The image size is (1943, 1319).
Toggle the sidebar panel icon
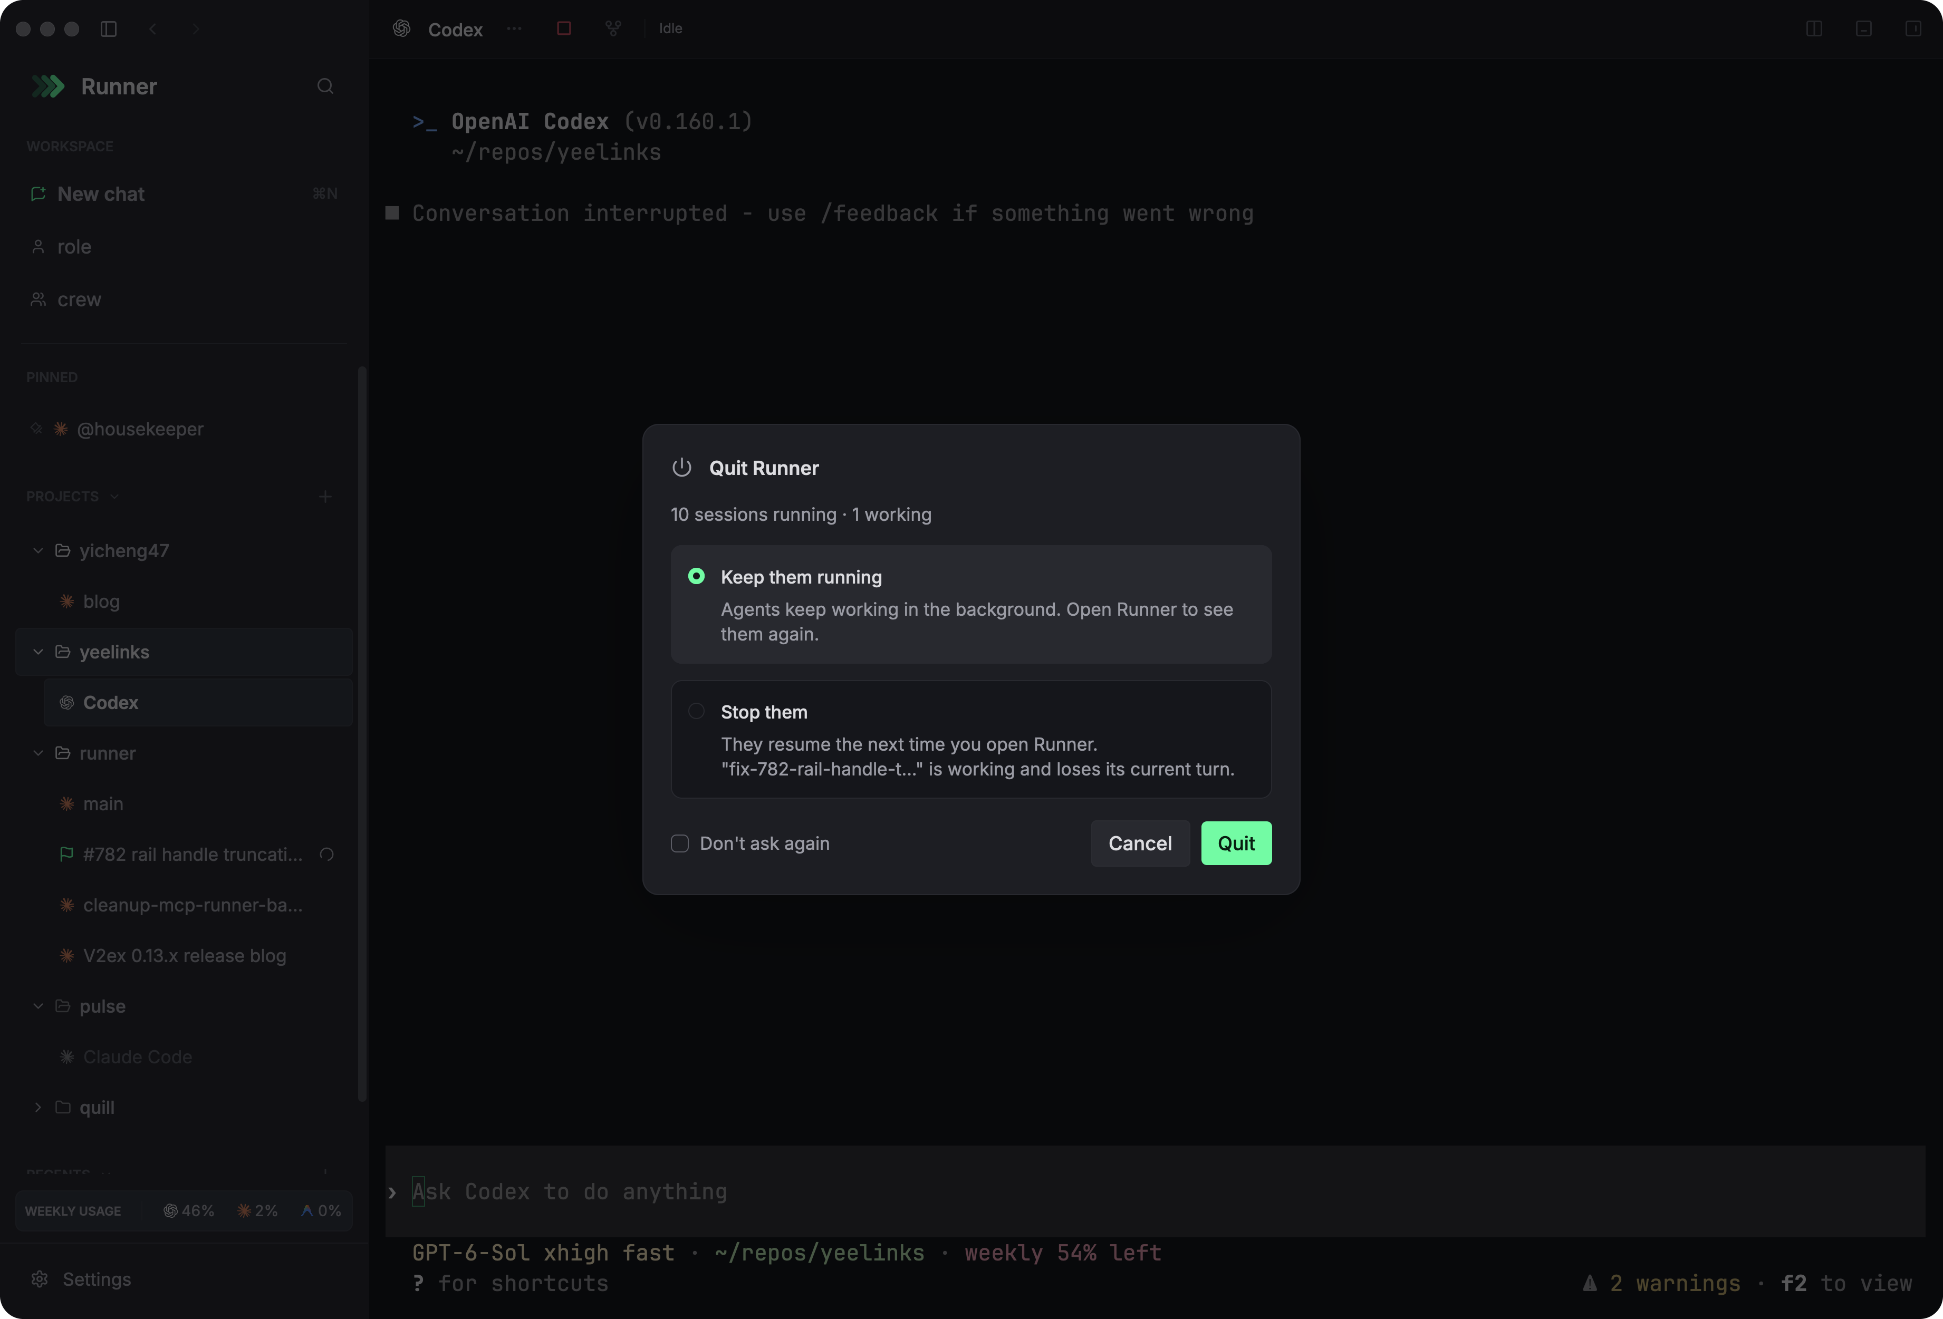(109, 29)
